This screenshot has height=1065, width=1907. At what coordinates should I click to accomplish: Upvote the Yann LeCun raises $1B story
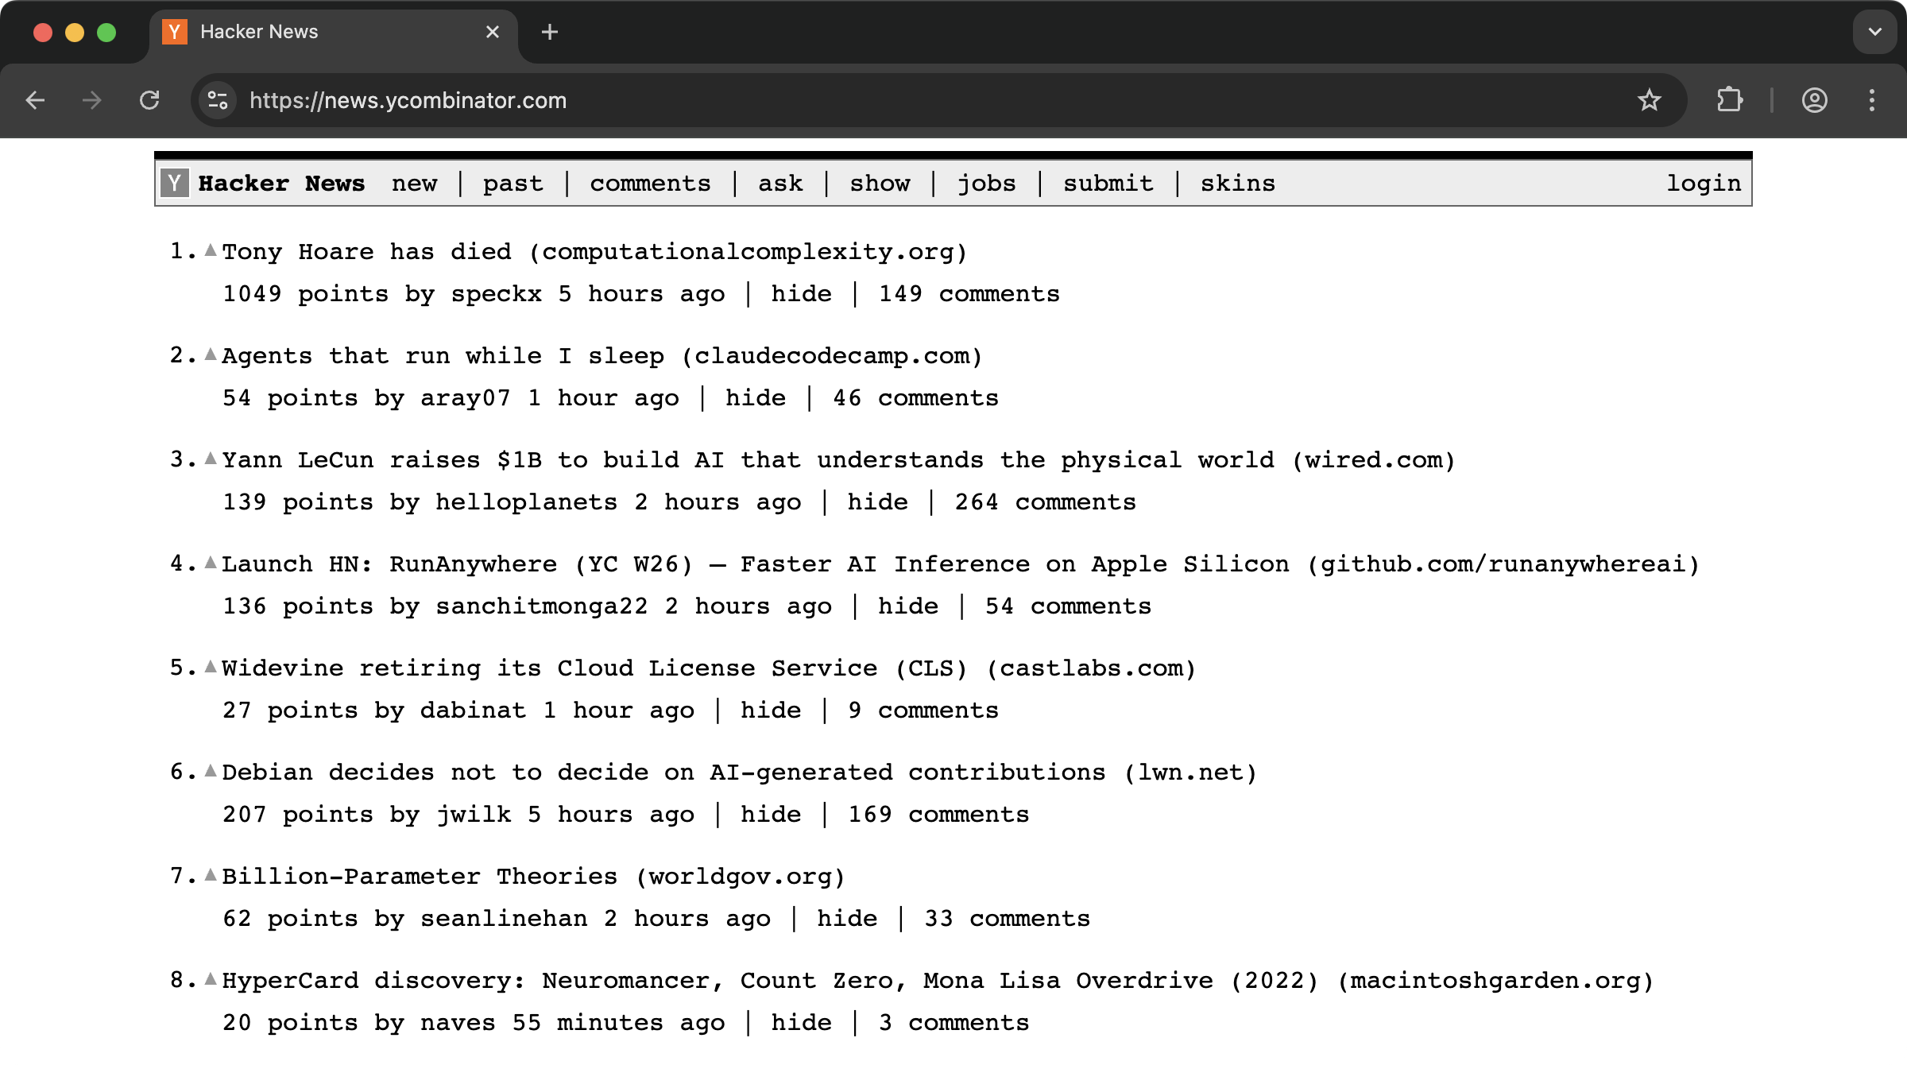211,459
